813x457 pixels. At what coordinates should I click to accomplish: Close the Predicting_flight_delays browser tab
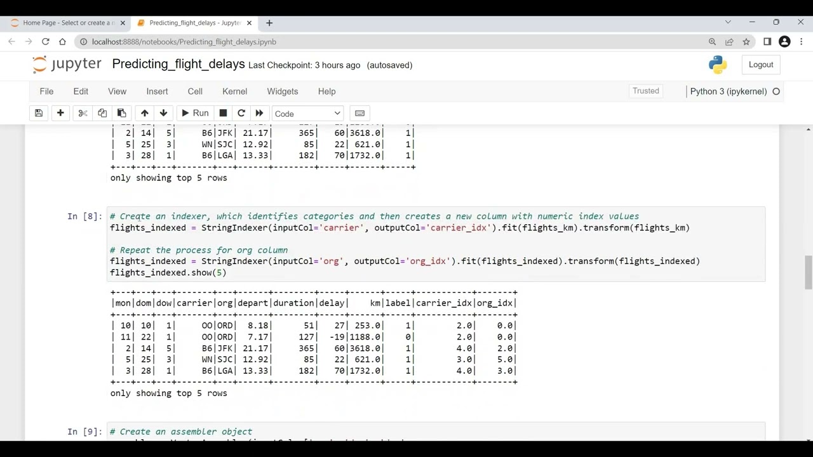click(x=249, y=23)
